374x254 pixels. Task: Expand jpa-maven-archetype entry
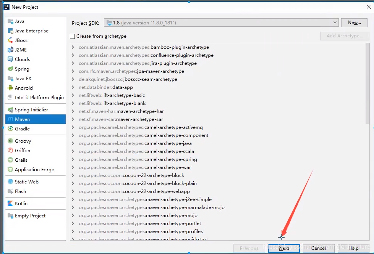pos(73,71)
